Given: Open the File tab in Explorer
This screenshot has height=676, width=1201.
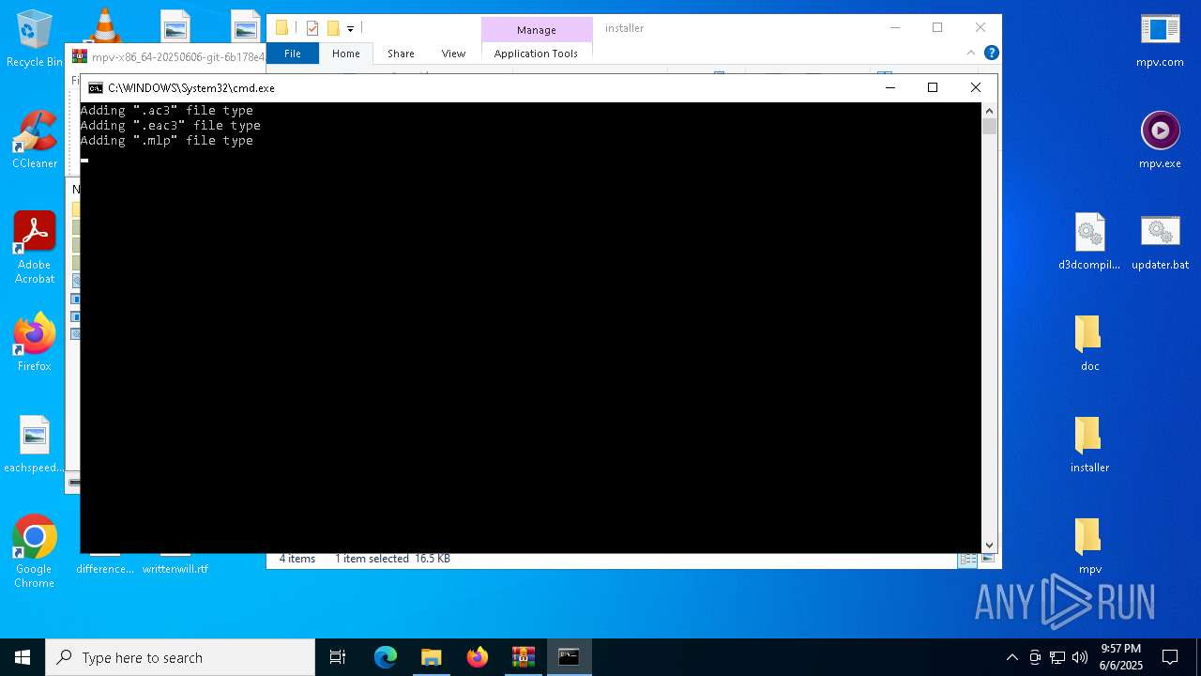Looking at the screenshot, I should pos(293,54).
